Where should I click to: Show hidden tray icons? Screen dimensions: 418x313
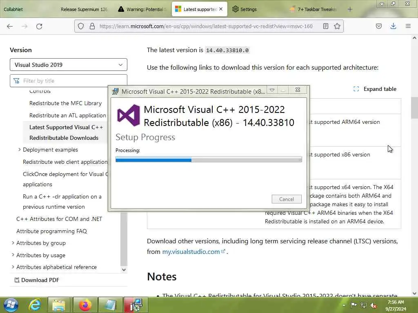coord(344,305)
